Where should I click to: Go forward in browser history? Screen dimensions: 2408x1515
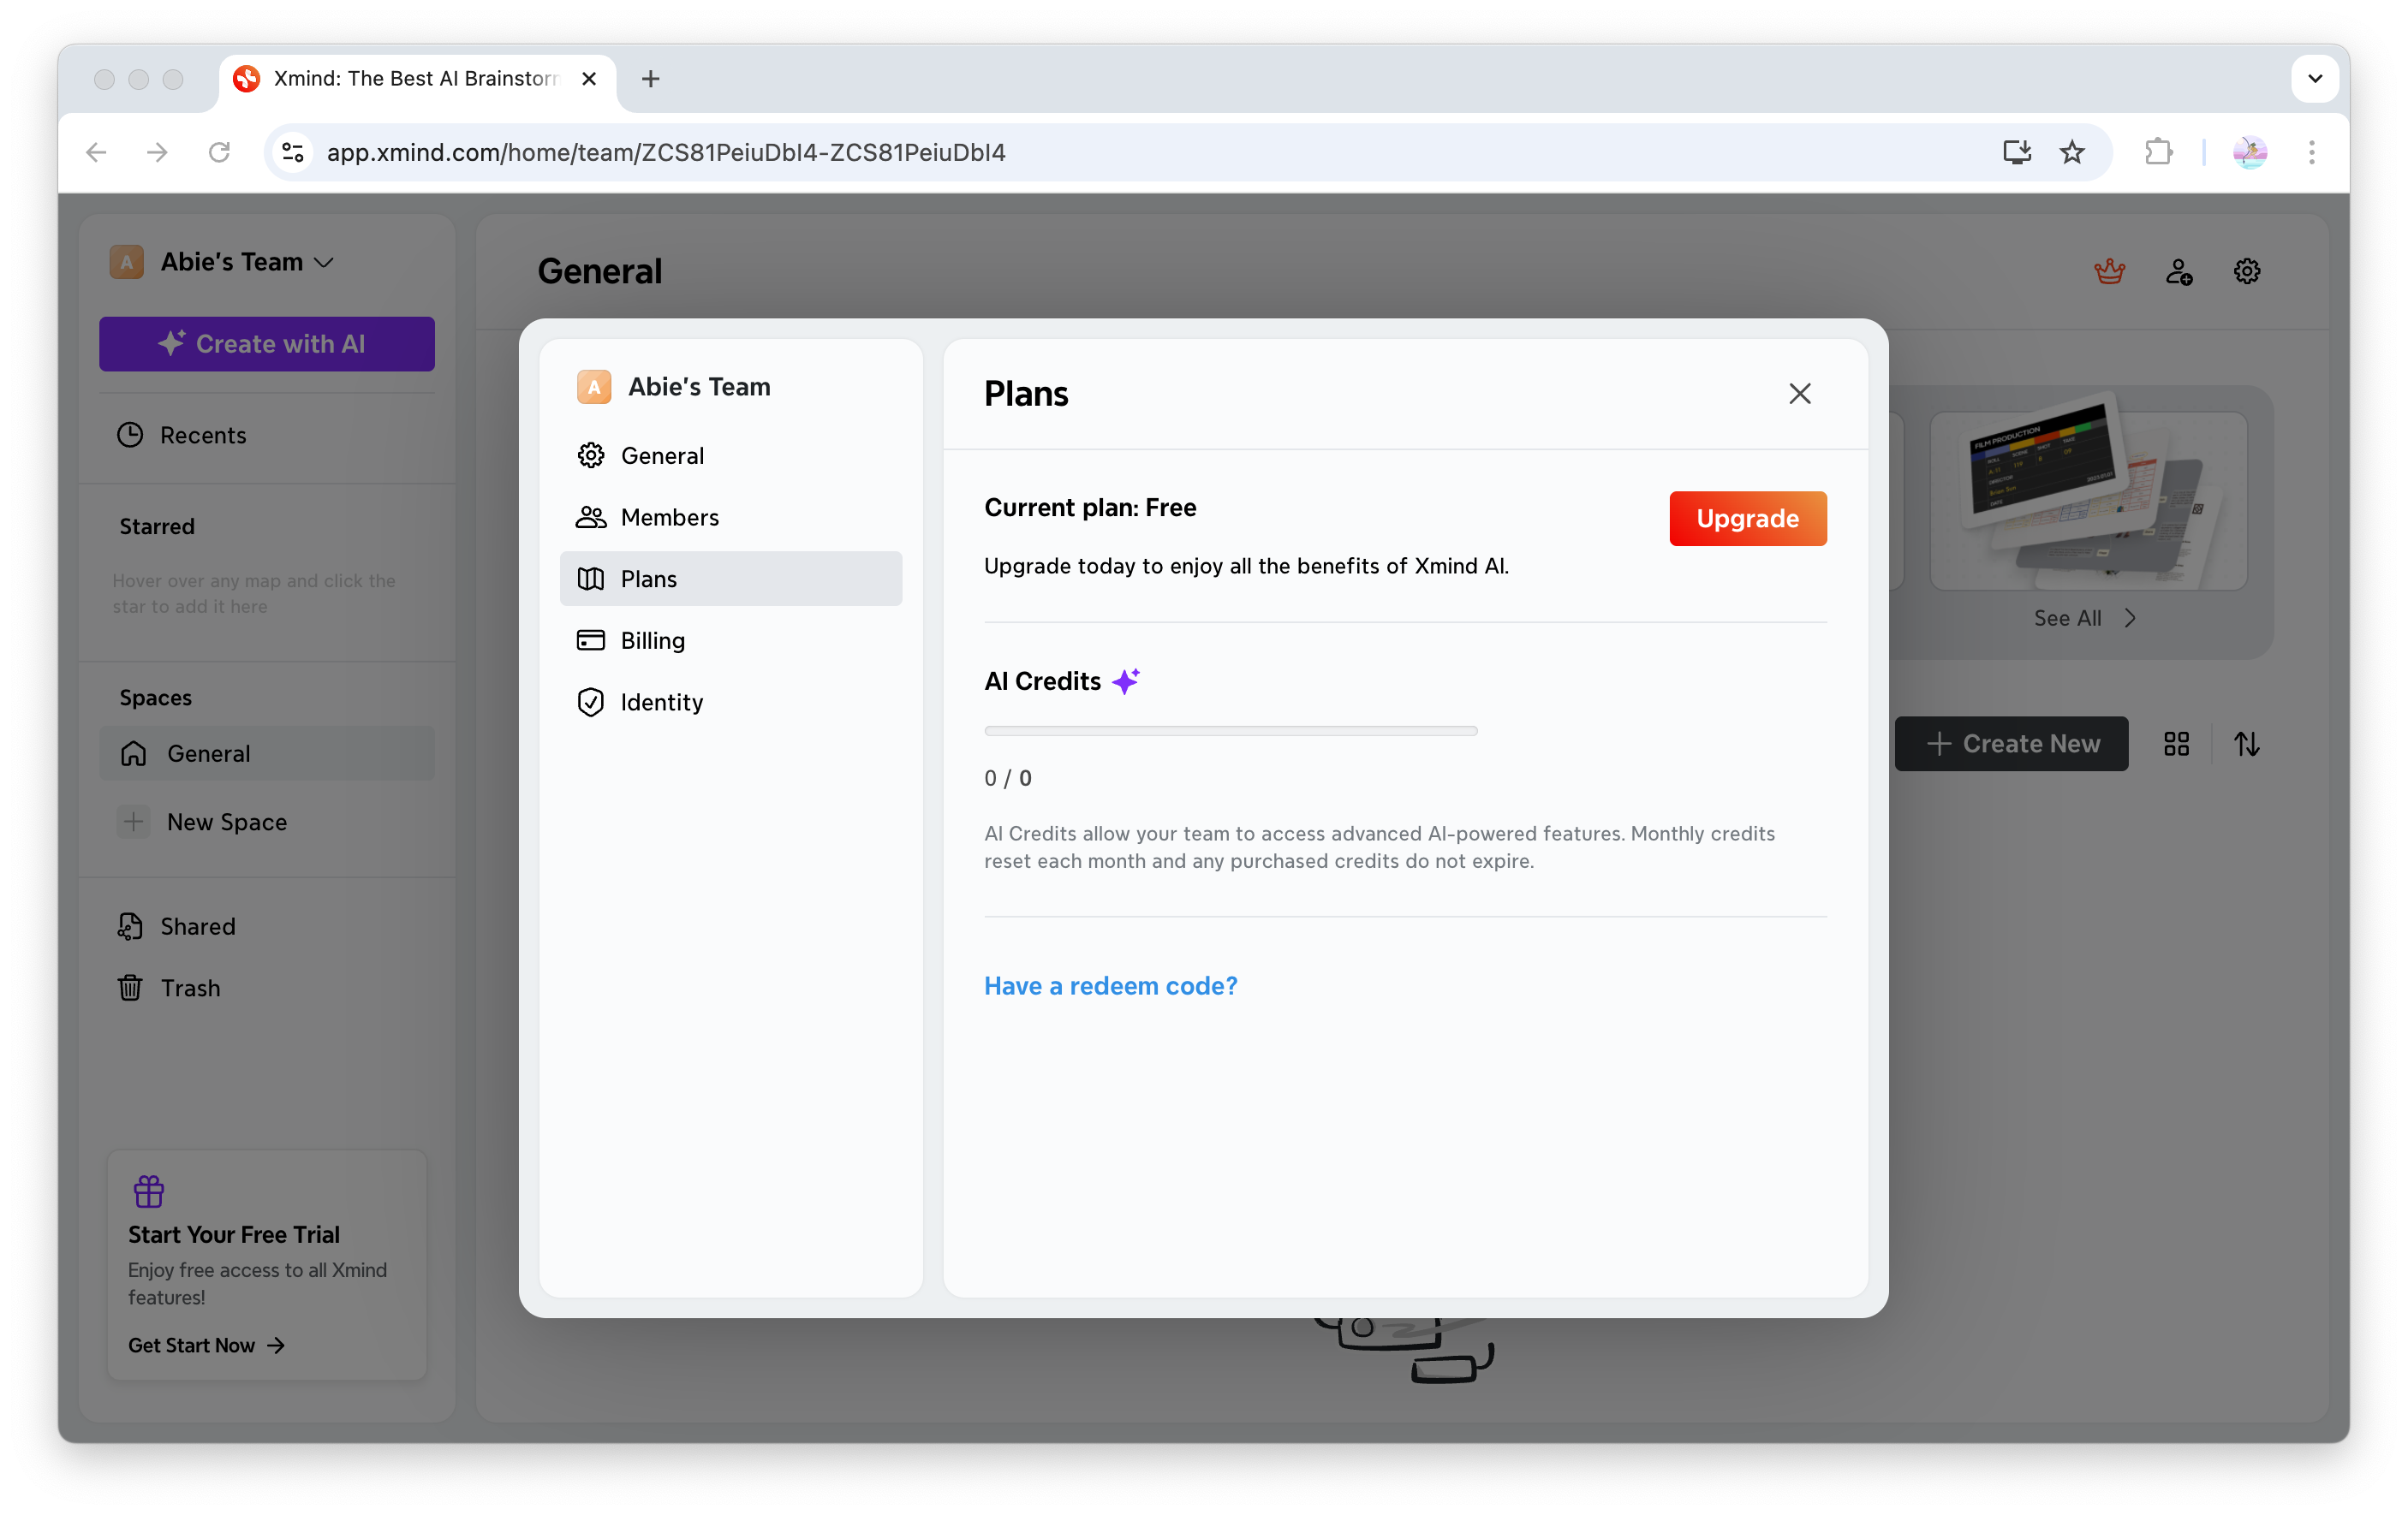157,151
